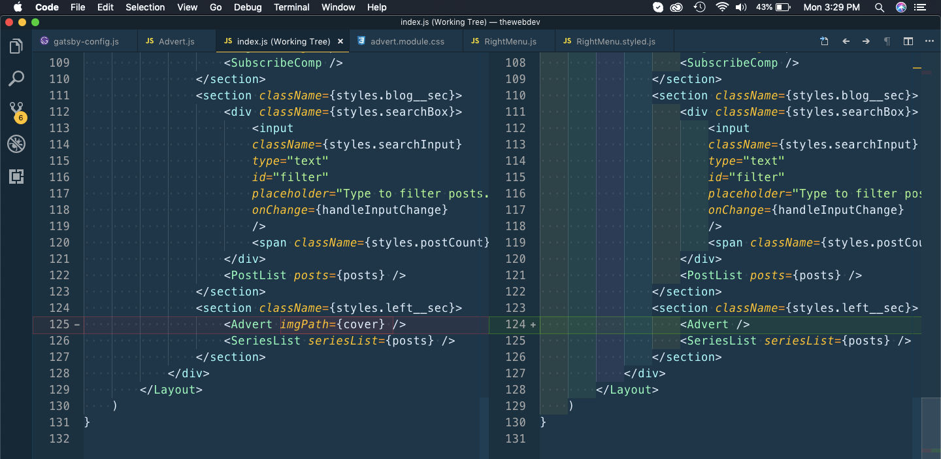Switch to the advert.module.css tab

click(406, 41)
